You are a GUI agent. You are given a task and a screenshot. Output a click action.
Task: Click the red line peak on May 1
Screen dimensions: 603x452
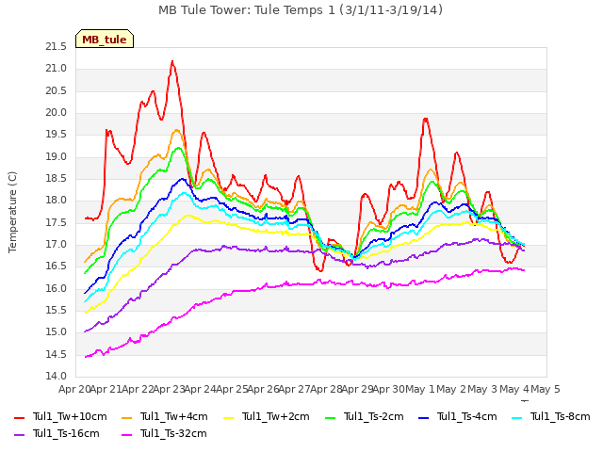425,119
